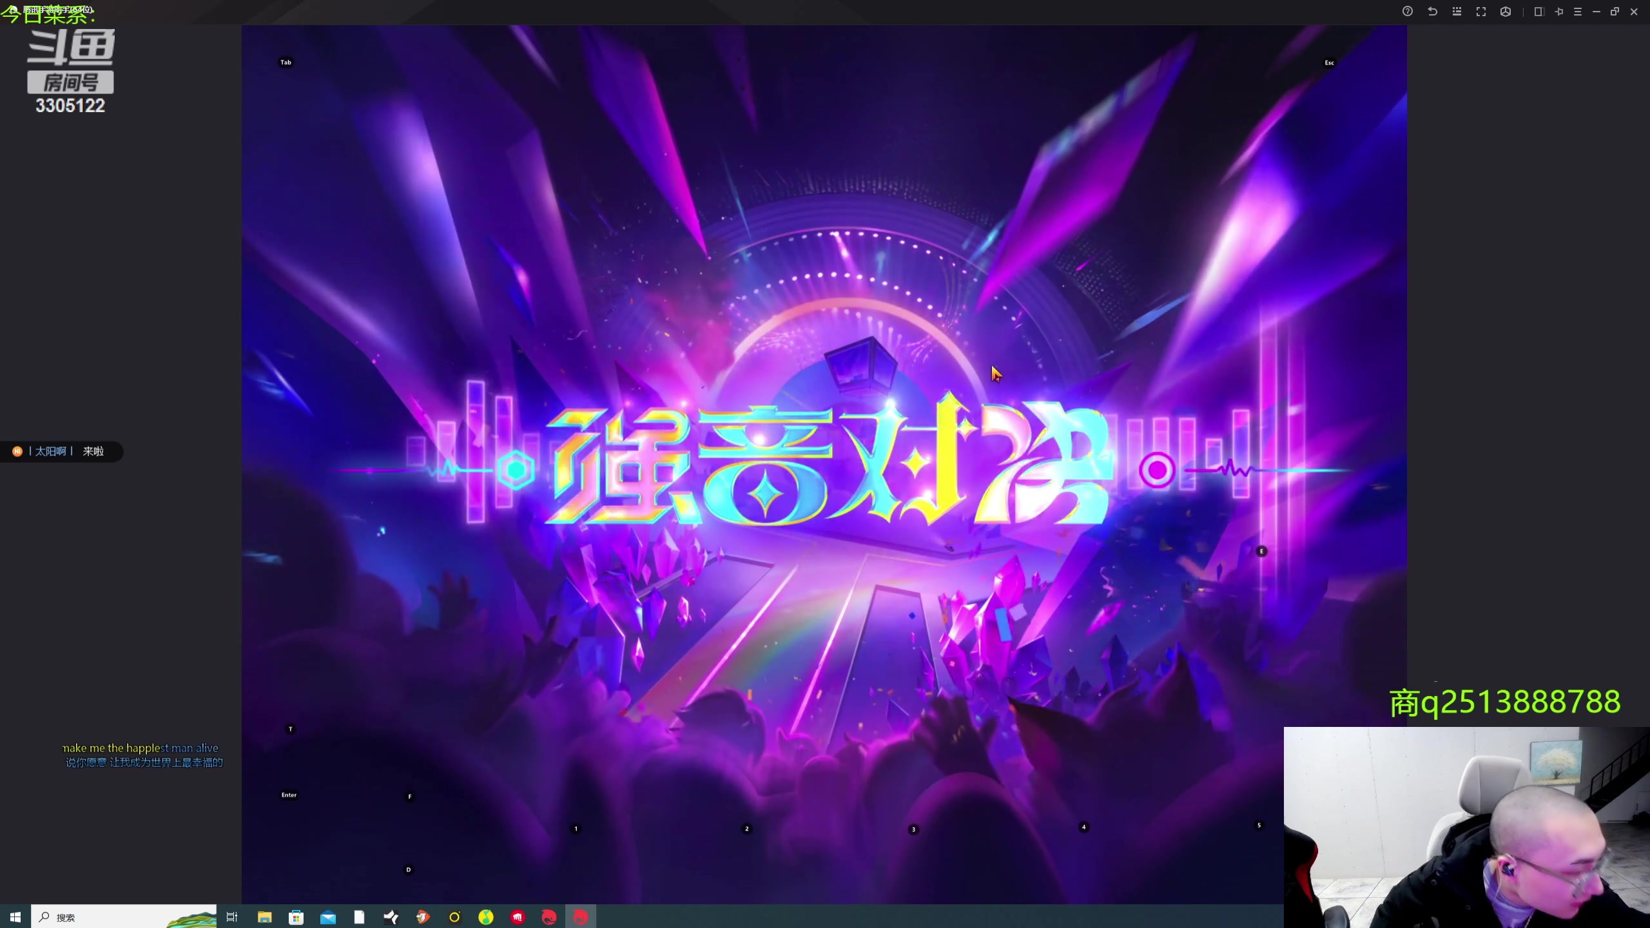Image resolution: width=1650 pixels, height=928 pixels.
Task: Click the taskbar 搜索 search box
Action: coord(124,917)
